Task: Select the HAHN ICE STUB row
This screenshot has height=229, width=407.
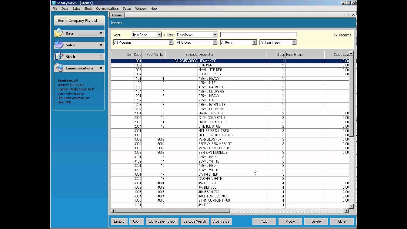Action: click(230, 113)
